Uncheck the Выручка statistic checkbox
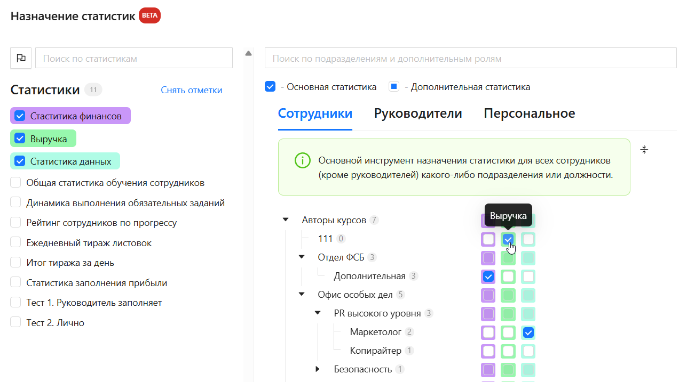This screenshot has width=687, height=382. (x=20, y=139)
